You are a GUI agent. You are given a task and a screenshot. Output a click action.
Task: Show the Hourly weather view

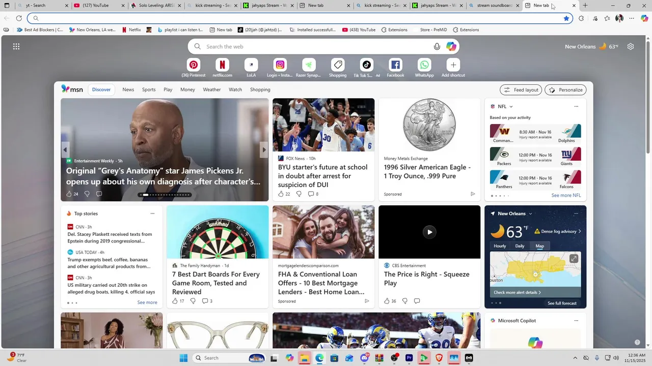[x=500, y=246]
